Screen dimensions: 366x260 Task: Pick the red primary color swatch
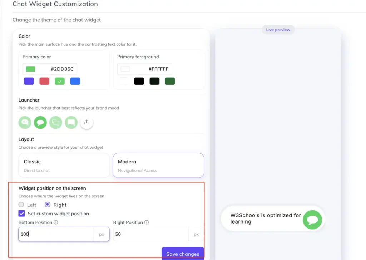pyautogui.click(x=44, y=81)
